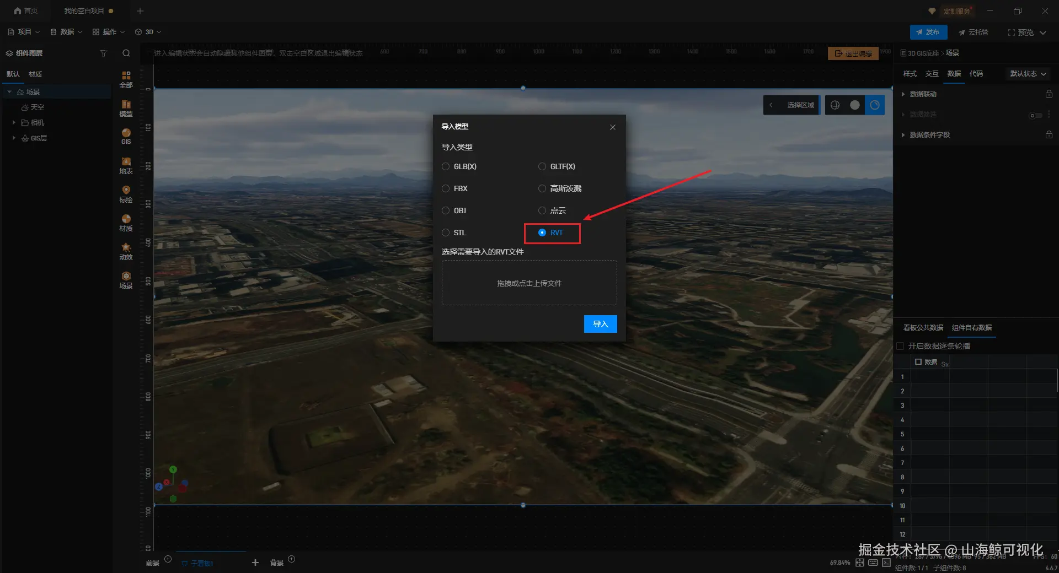Add a new board with the plus icon

point(255,563)
